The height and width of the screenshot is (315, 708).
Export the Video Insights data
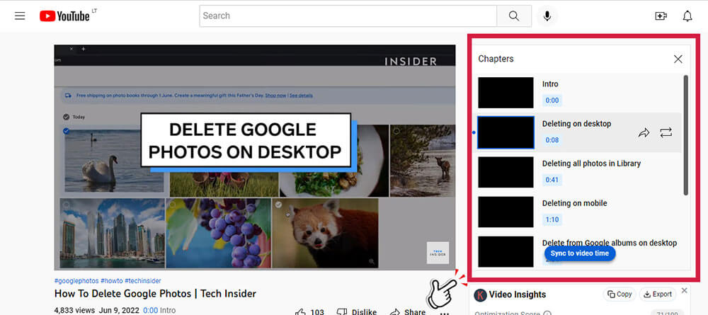pos(658,294)
